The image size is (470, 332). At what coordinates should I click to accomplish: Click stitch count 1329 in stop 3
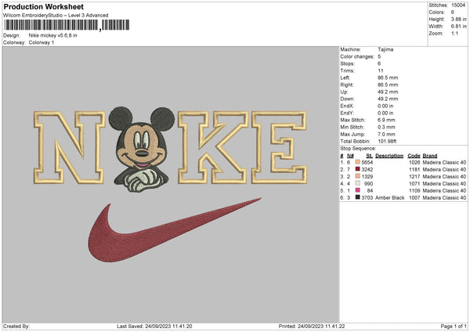[x=367, y=176]
